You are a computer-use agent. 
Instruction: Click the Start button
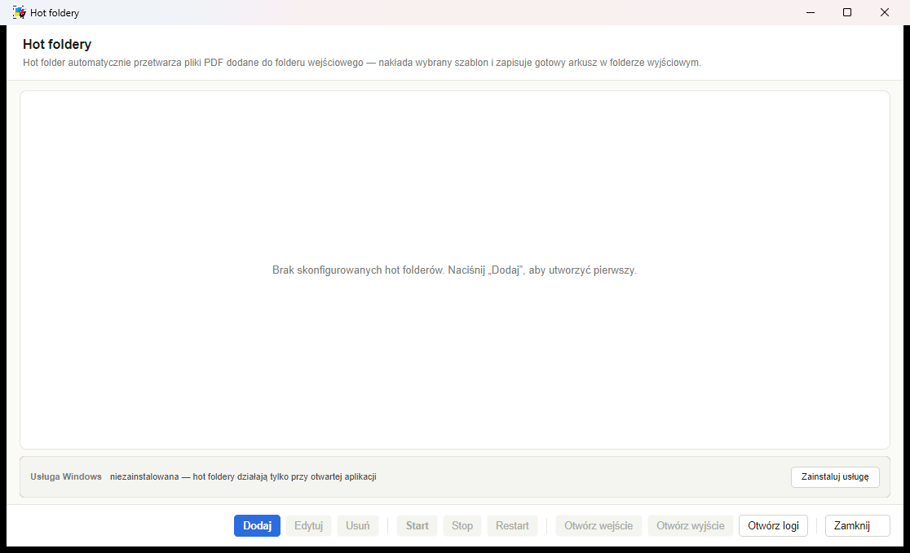pos(417,526)
